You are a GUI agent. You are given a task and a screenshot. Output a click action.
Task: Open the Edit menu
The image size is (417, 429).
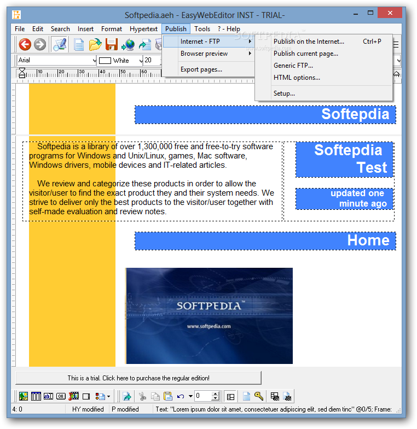(x=38, y=29)
